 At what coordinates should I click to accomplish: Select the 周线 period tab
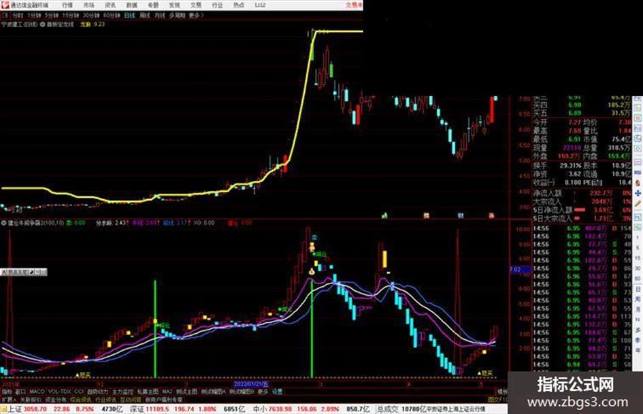(145, 16)
